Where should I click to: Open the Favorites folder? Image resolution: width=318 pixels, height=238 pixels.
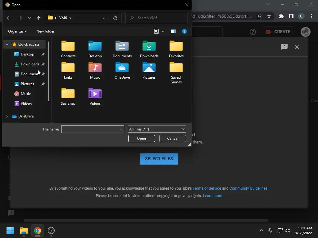coord(176,49)
